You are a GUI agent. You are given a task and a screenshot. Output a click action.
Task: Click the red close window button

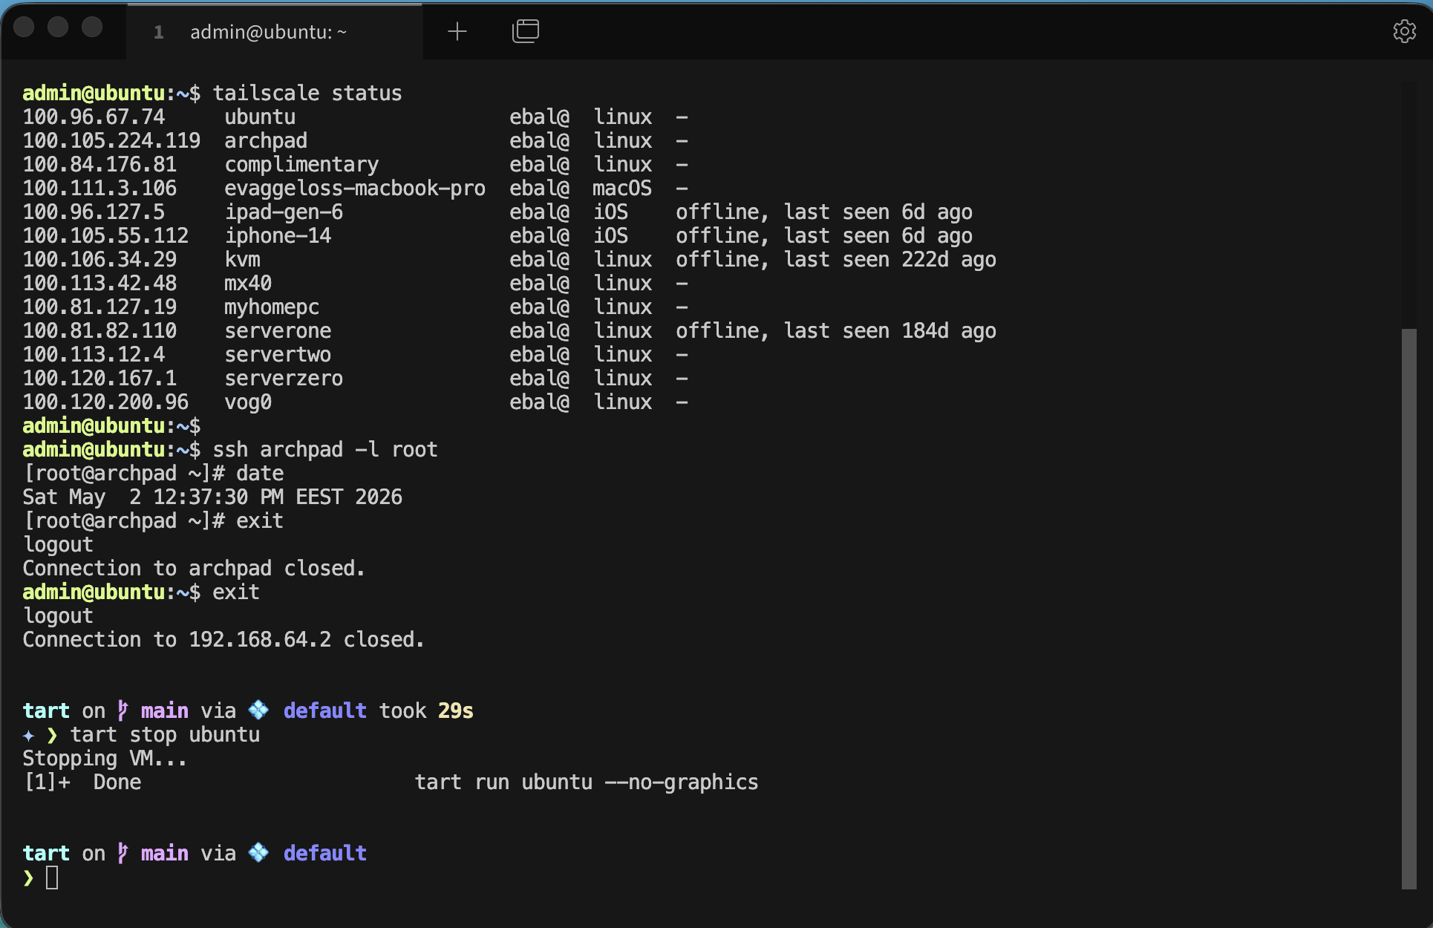click(x=25, y=27)
